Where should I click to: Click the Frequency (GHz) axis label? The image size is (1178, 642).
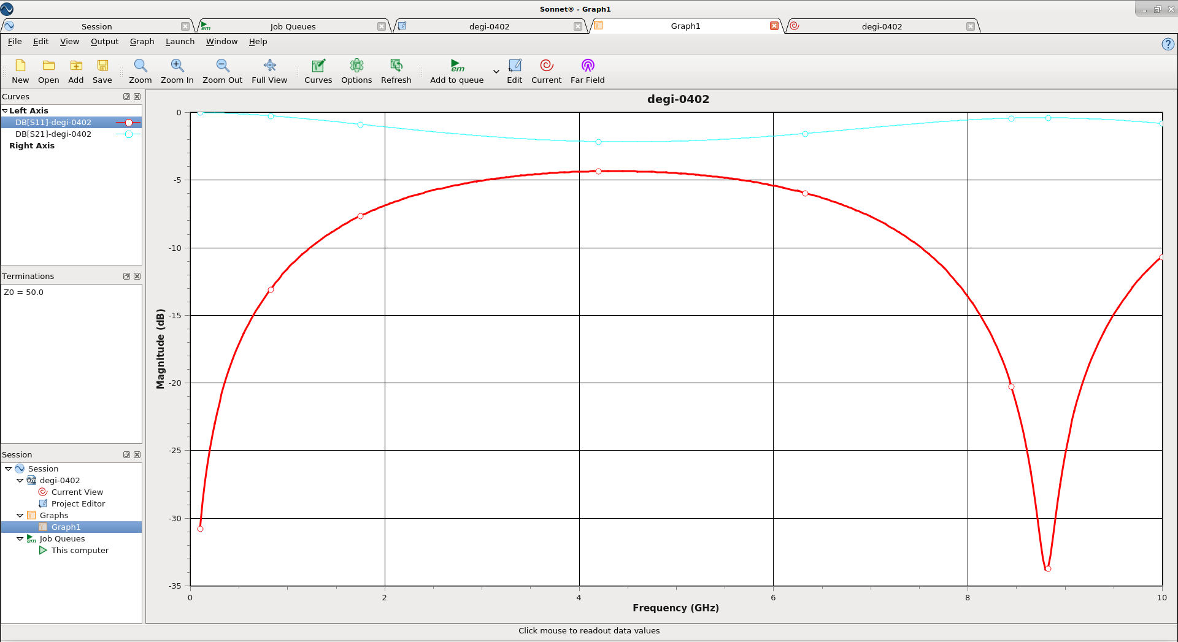[676, 608]
